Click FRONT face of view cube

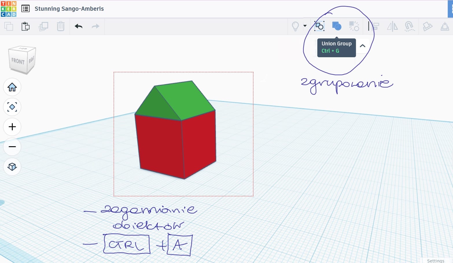(x=18, y=61)
